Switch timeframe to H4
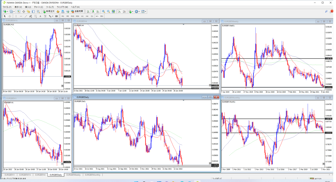 (87, 16)
